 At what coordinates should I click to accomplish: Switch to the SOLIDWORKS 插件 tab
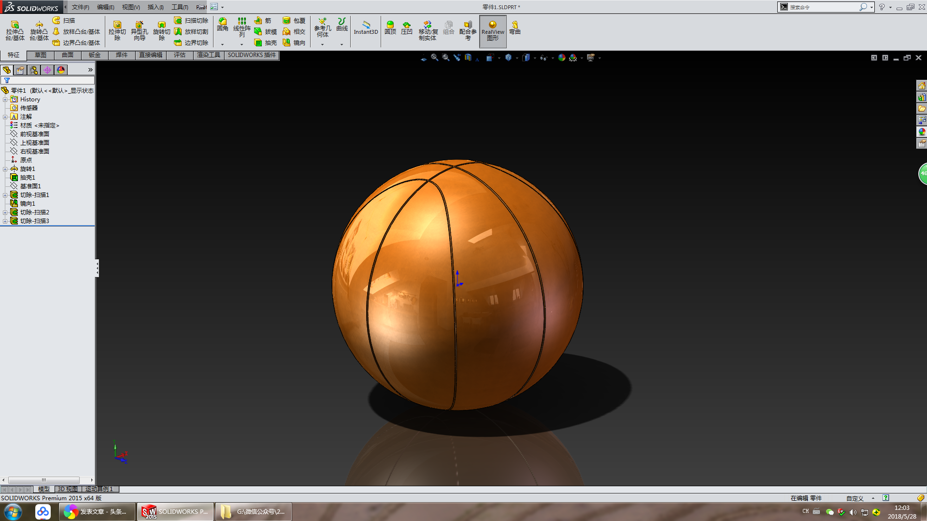click(252, 55)
